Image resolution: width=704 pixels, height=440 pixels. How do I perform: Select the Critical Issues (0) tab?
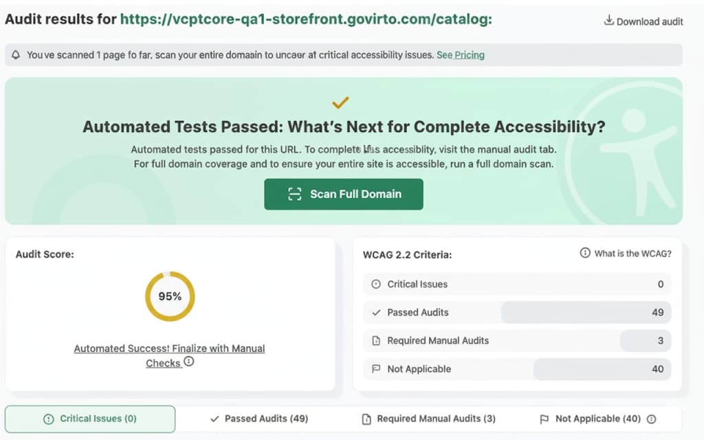90,419
